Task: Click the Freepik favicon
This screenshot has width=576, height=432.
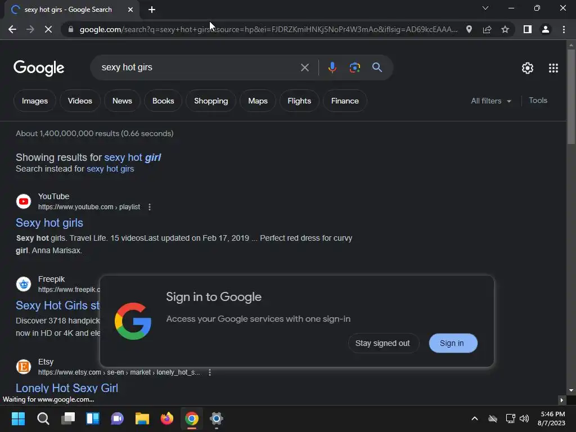Action: [24, 284]
